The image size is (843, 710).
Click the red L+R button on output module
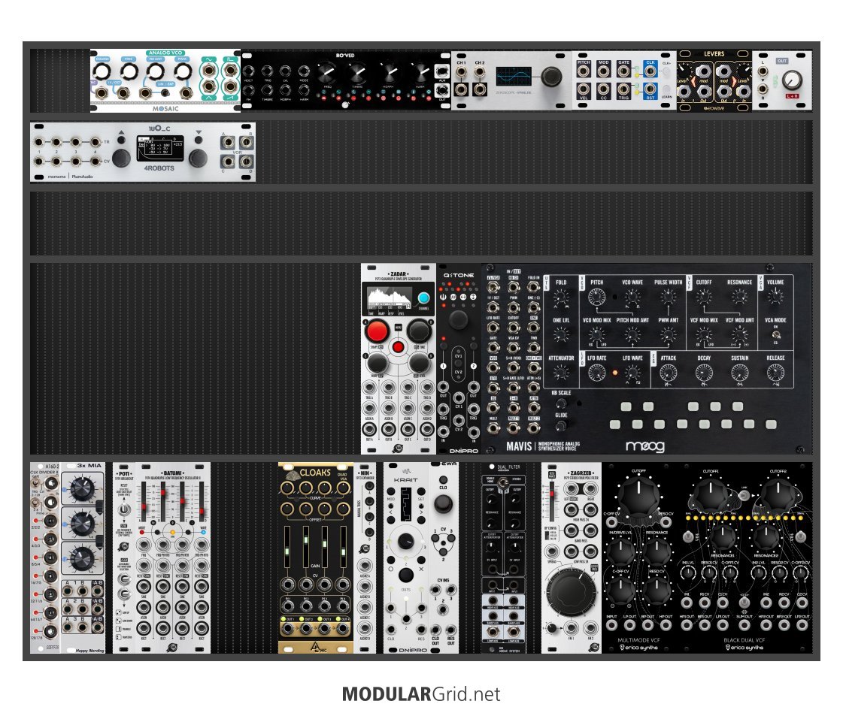tap(791, 97)
